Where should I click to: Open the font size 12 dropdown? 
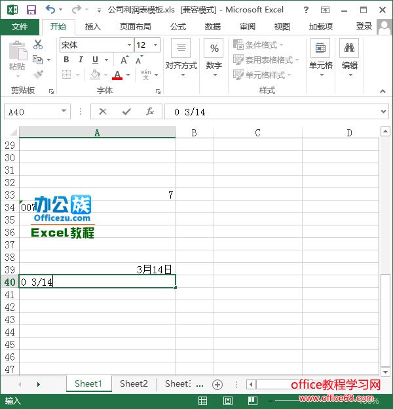(156, 45)
